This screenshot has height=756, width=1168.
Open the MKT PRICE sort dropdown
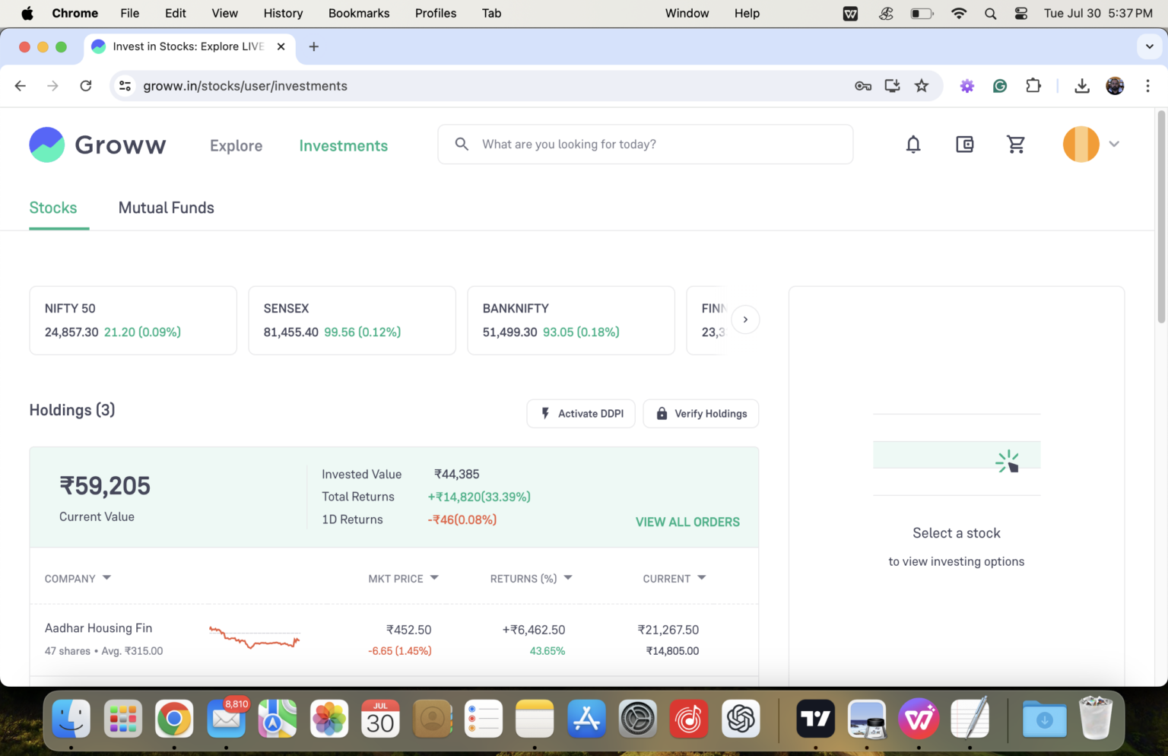tap(433, 578)
